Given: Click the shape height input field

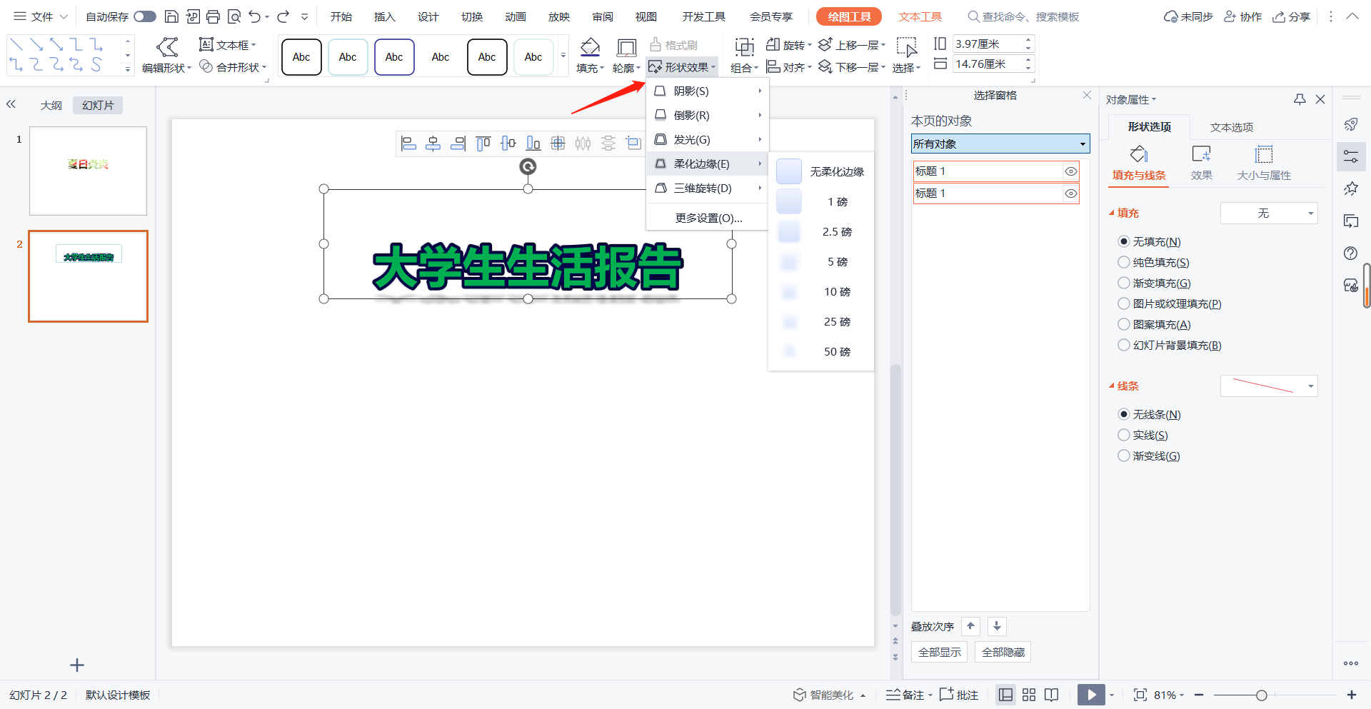Looking at the screenshot, I should [x=988, y=44].
